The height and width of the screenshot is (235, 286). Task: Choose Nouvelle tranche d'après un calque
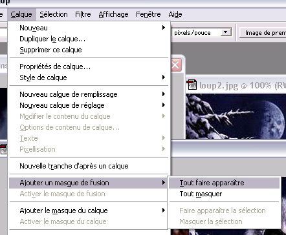tap(89, 166)
